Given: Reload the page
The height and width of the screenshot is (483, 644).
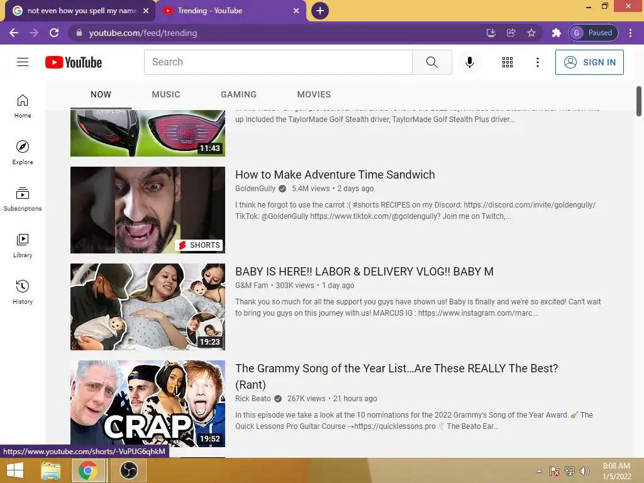Looking at the screenshot, I should coord(54,33).
